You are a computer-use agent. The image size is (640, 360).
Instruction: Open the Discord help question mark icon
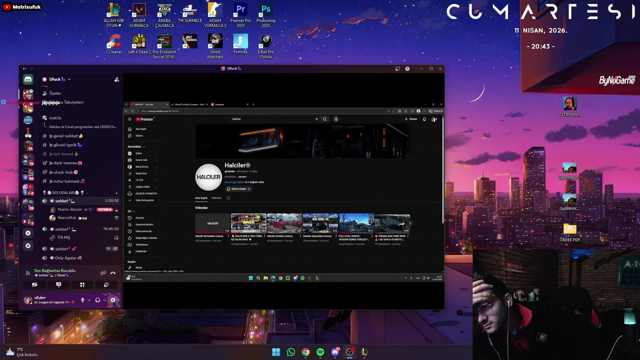[407, 68]
